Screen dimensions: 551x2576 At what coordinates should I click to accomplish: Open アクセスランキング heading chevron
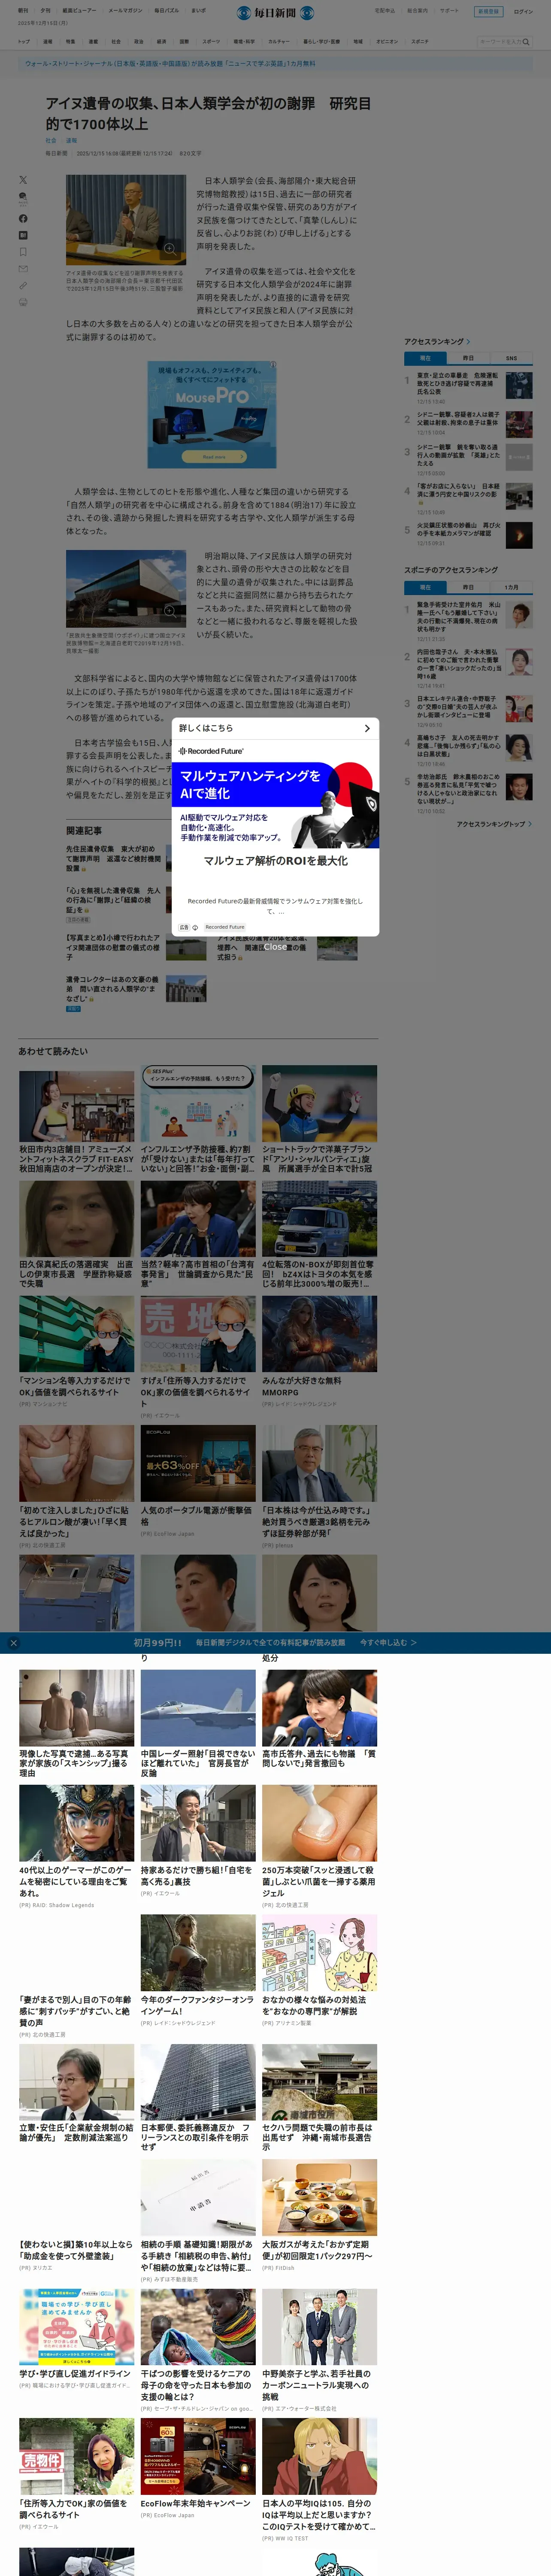[x=468, y=342]
